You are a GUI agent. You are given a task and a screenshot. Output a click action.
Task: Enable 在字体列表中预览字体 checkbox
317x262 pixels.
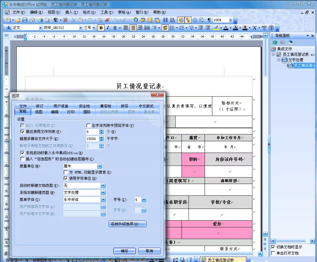(88, 126)
